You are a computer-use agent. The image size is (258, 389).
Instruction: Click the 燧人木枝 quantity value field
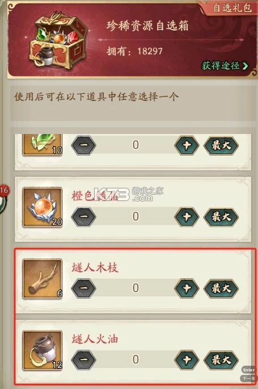click(136, 288)
